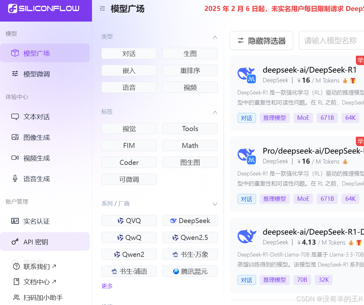The image size is (364, 305).
Task: Toggle the 系列 / 厂商 section chevron
Action: [x=215, y=204]
